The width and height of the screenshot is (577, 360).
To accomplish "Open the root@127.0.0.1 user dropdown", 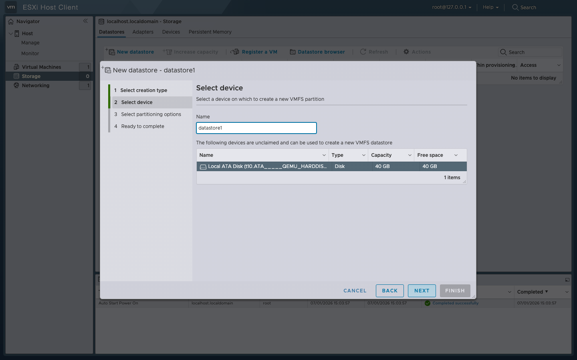I will click(452, 7).
